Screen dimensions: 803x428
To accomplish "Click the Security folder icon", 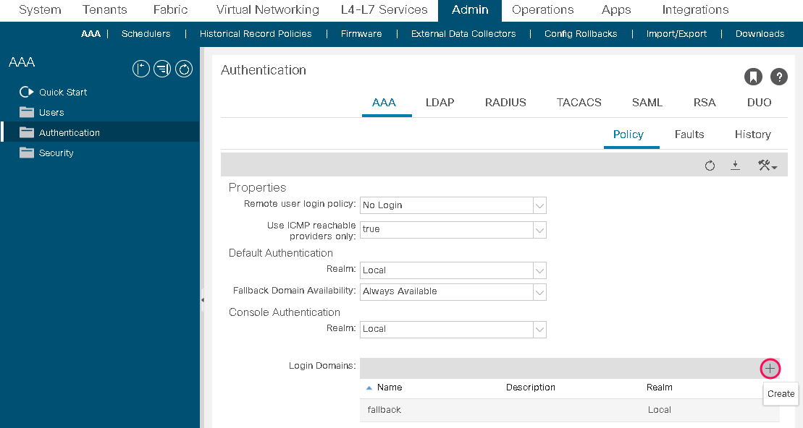I will (27, 153).
